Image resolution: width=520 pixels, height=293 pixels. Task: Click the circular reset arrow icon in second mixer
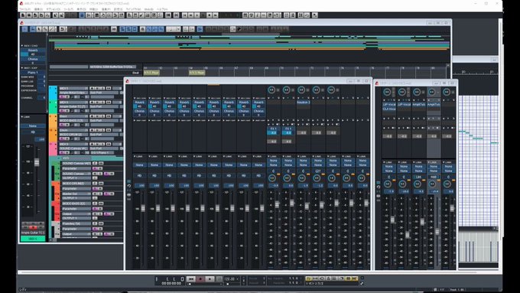(379, 187)
